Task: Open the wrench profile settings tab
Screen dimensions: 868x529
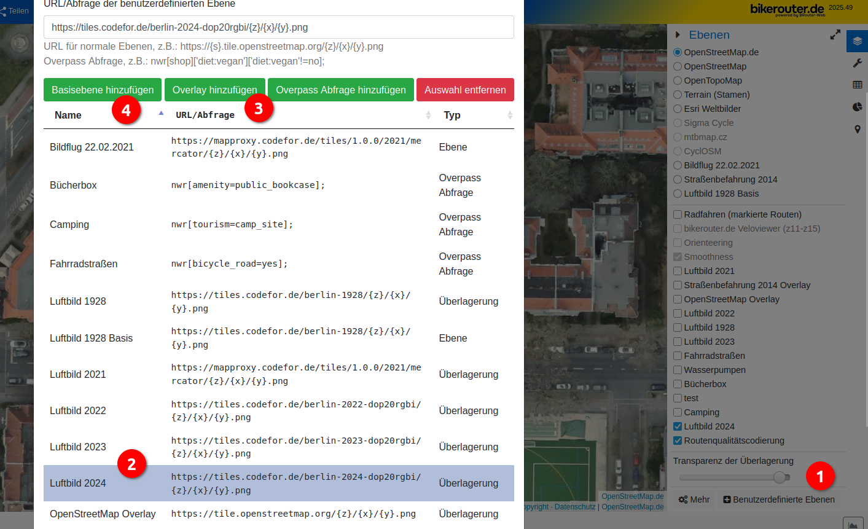Action: coord(857,63)
